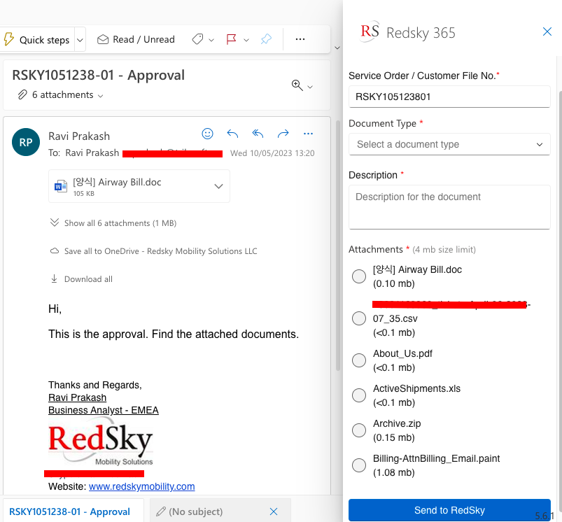Click the RP sender avatar
The image size is (562, 522).
click(x=26, y=142)
